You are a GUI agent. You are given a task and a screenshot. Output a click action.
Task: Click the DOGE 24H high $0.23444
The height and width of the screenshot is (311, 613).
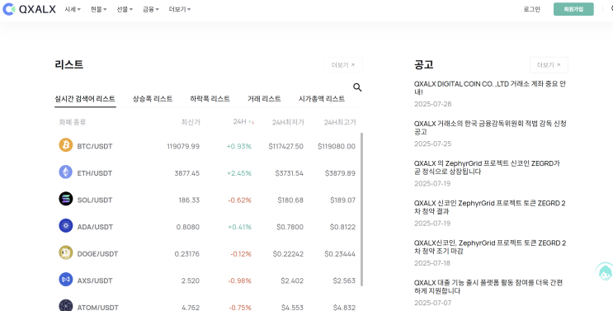[x=340, y=254]
